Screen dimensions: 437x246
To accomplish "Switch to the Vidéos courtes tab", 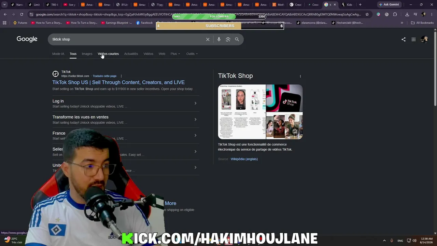I will point(108,54).
